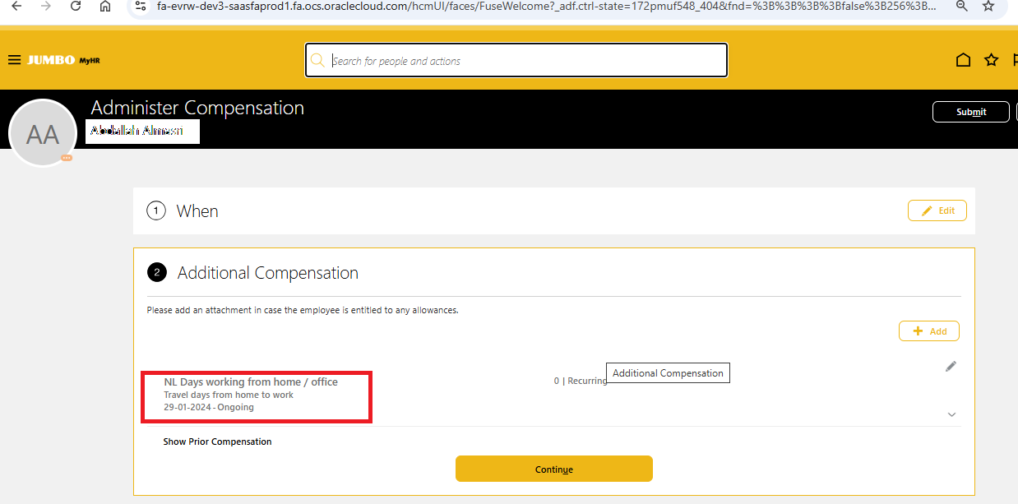
Task: Continue to the next step
Action: [553, 469]
